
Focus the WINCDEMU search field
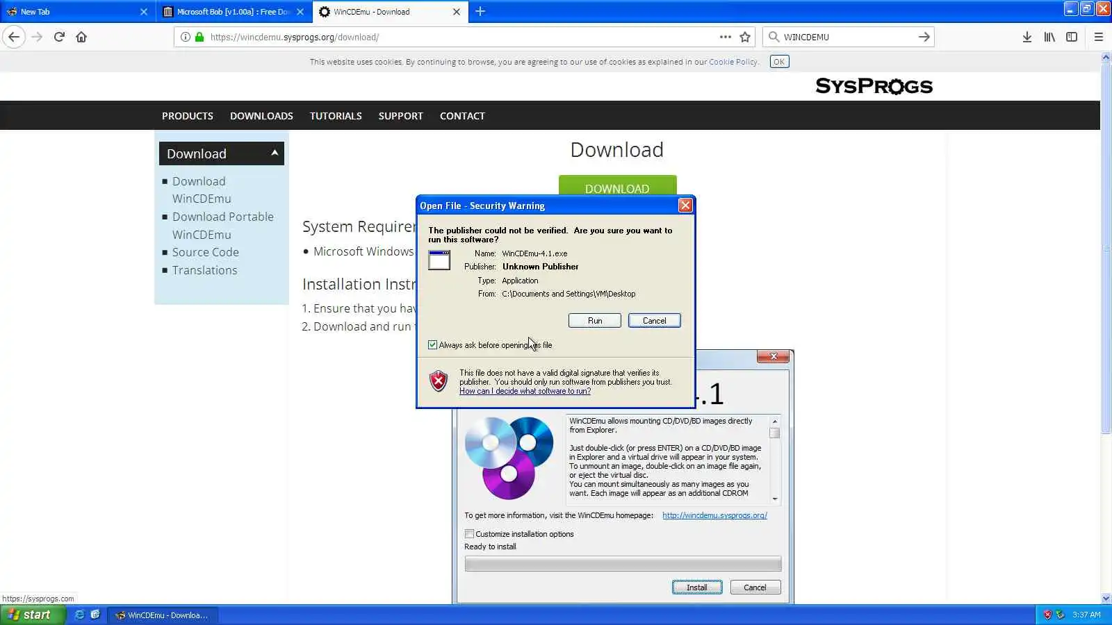[x=848, y=37]
